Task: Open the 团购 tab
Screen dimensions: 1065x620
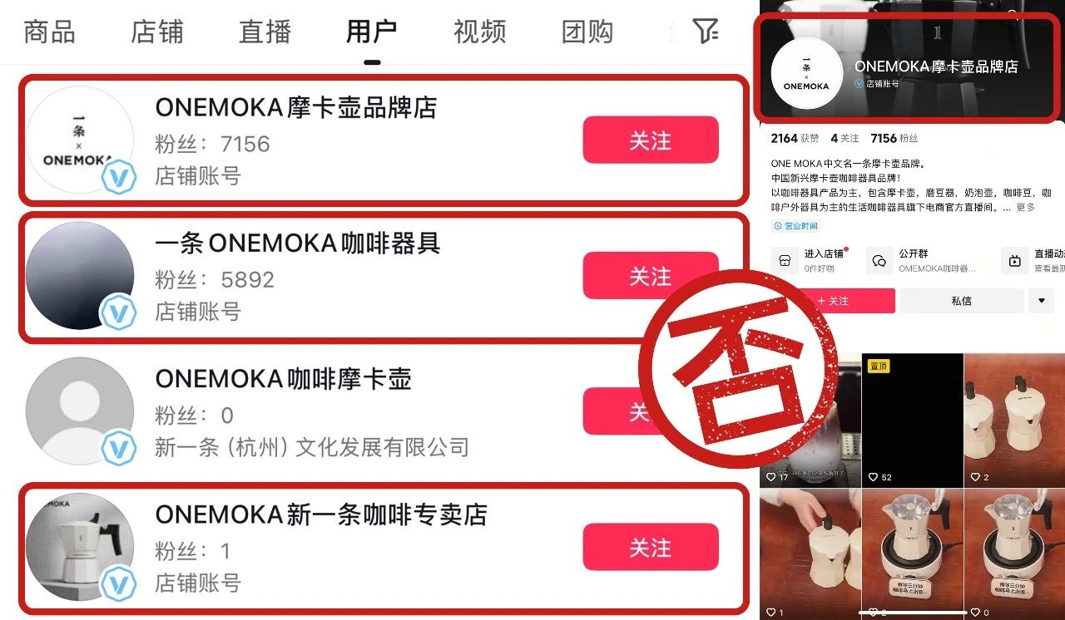Action: coord(587,32)
